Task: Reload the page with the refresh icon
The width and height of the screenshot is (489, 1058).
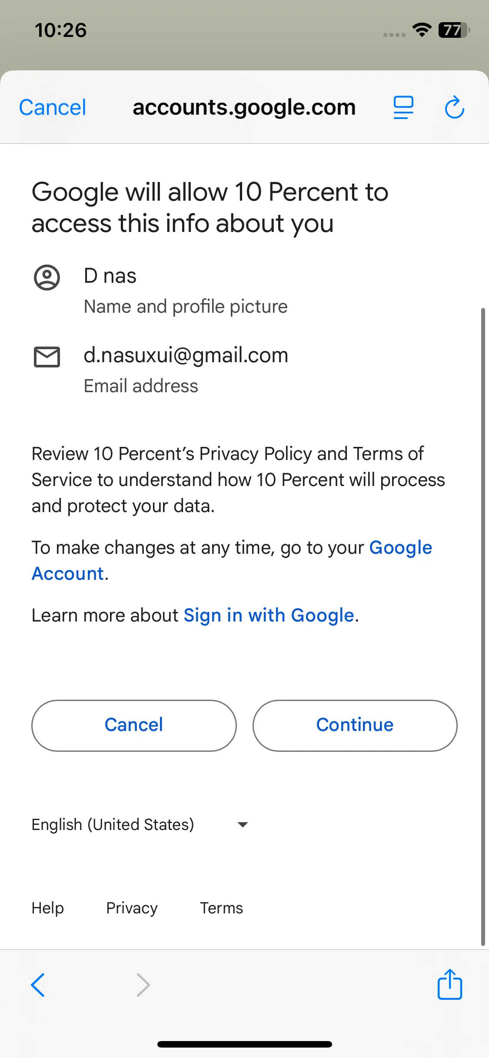Action: click(454, 107)
